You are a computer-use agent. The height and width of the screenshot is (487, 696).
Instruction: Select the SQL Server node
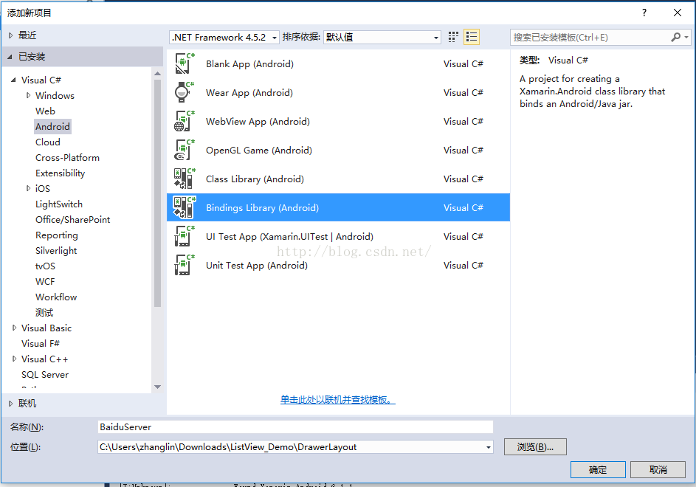click(45, 374)
